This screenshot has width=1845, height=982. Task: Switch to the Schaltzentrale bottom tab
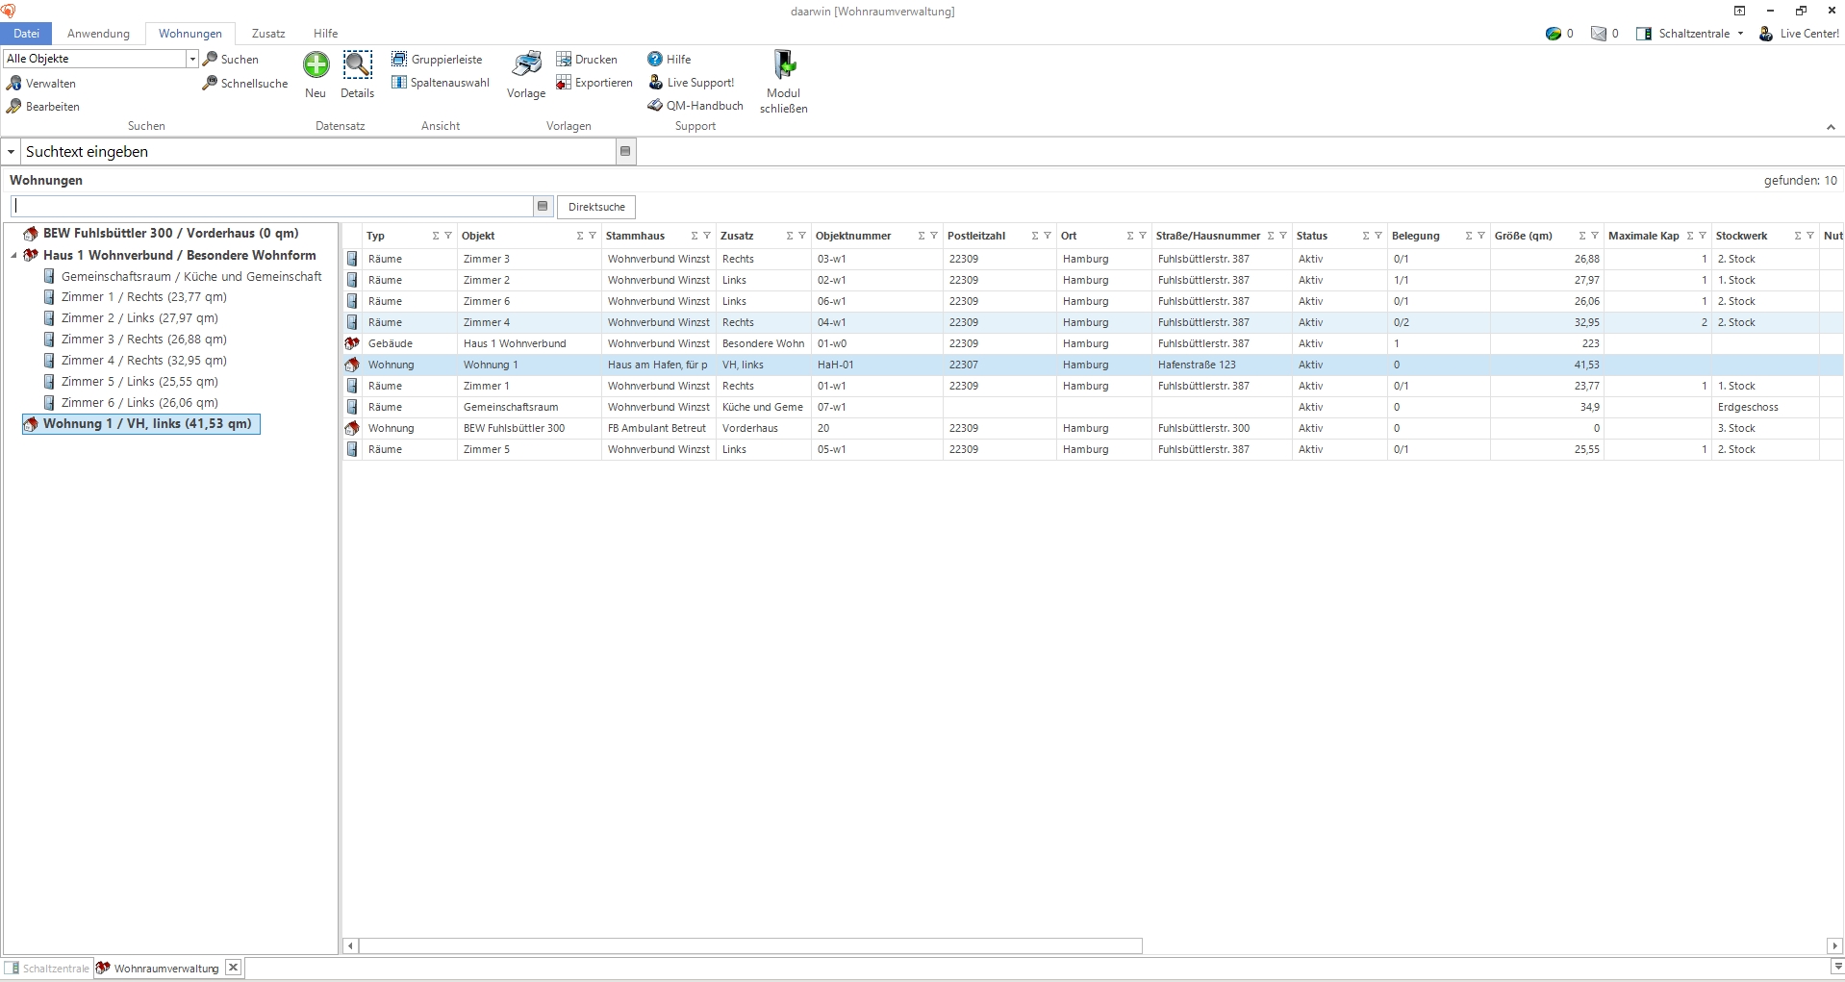tap(47, 969)
